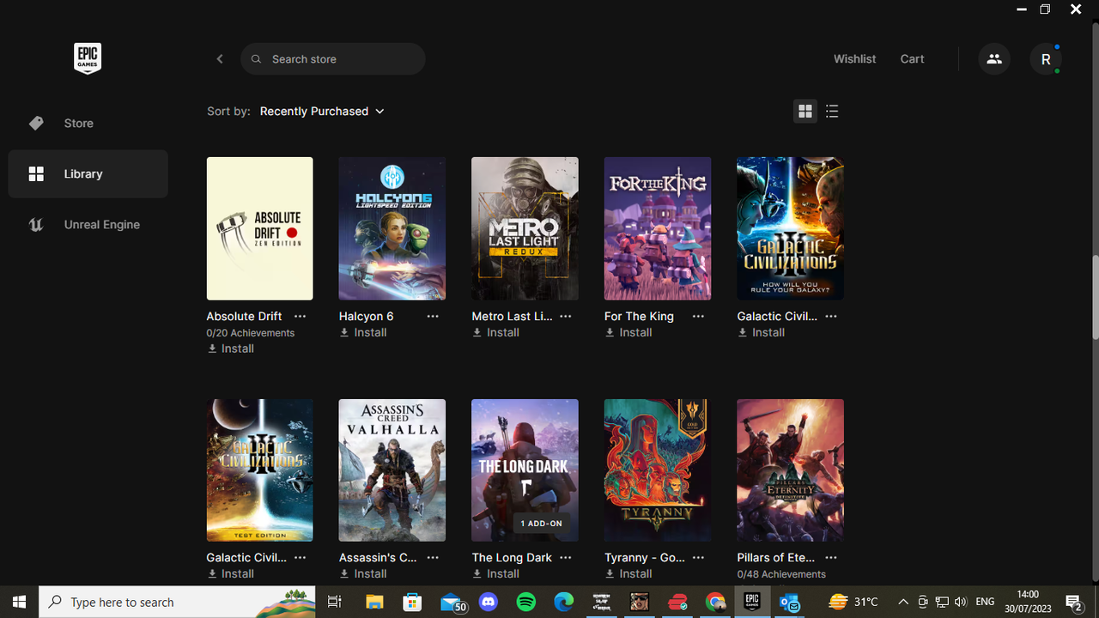Install Halcyon 6
The height and width of the screenshot is (618, 1099).
pos(363,333)
